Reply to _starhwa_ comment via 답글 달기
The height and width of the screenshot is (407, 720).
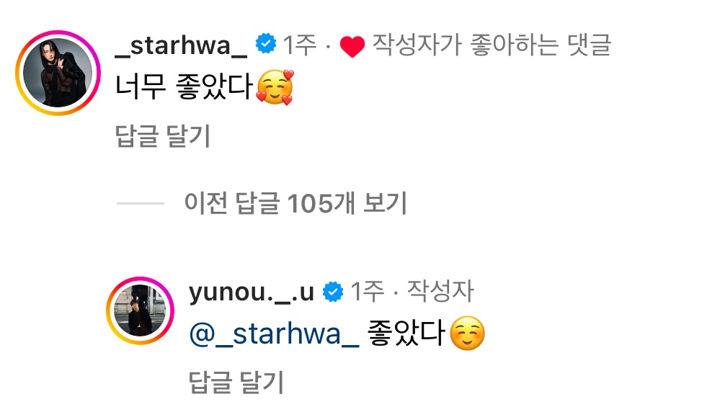coord(163,136)
